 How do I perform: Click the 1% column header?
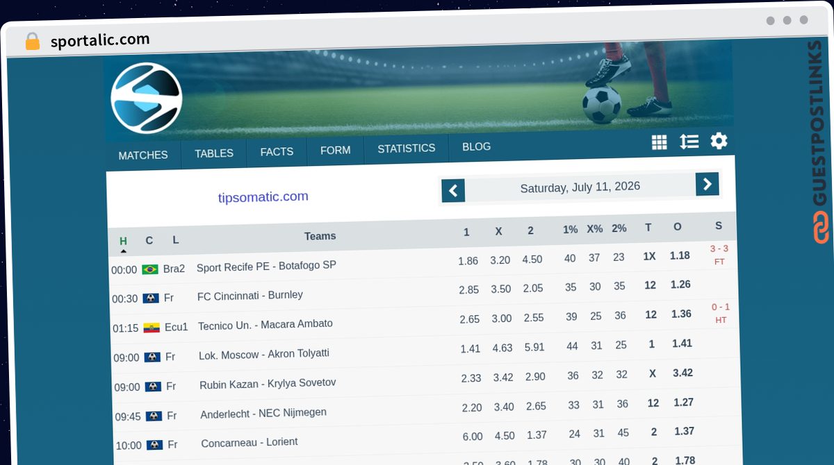click(x=571, y=229)
